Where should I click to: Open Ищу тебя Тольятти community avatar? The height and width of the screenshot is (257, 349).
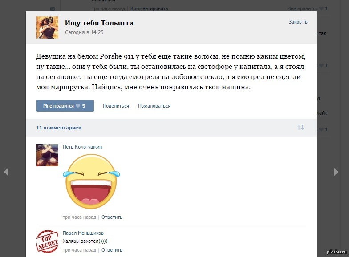(47, 28)
